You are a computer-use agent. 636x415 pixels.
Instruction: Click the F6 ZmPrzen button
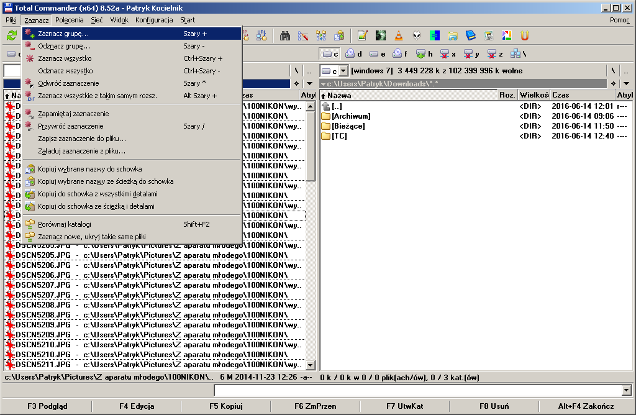[315, 406]
